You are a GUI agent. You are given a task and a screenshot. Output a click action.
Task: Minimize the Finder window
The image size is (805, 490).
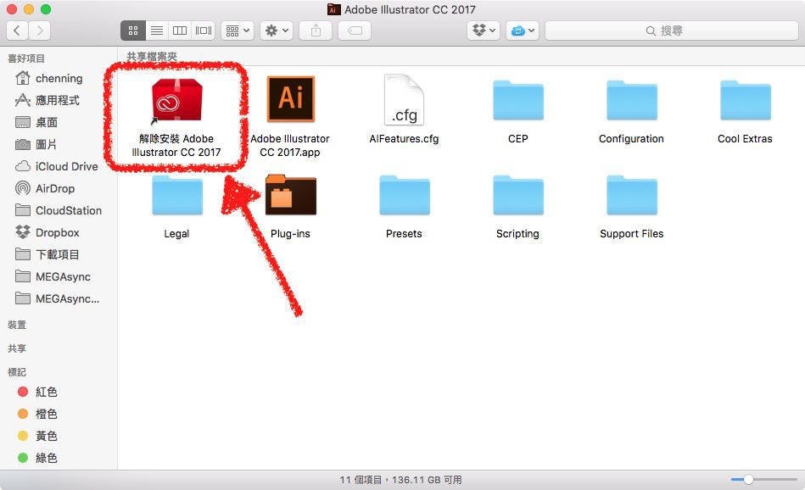point(29,9)
